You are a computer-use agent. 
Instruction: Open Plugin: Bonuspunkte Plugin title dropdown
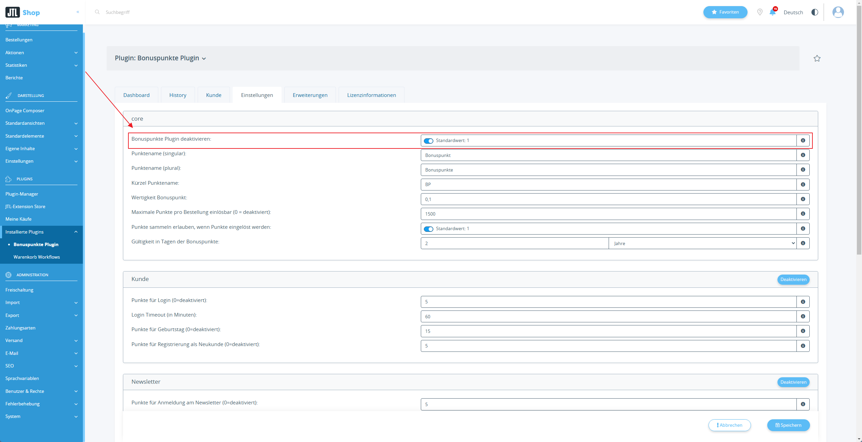tap(160, 58)
